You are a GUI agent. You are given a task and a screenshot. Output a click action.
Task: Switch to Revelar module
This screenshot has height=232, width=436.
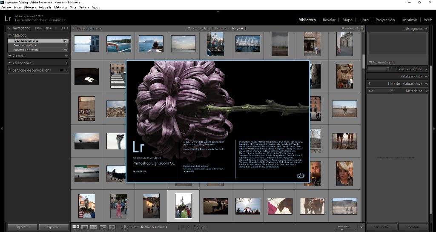click(x=329, y=20)
